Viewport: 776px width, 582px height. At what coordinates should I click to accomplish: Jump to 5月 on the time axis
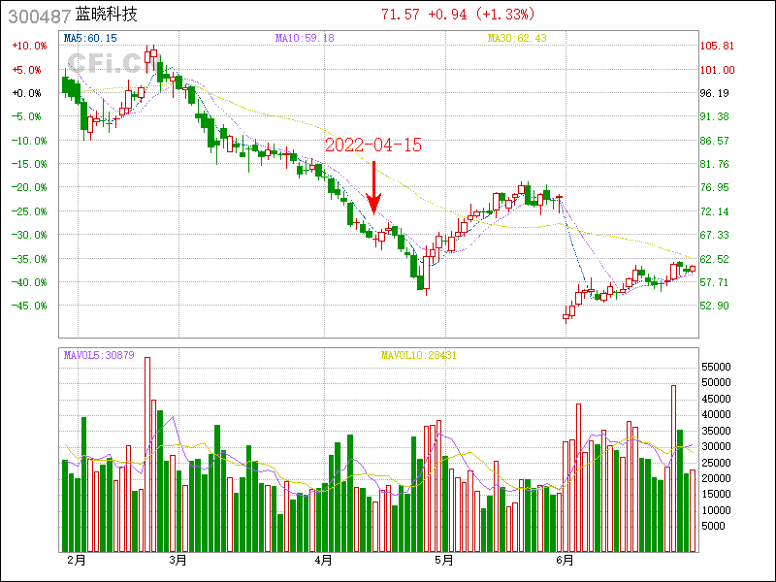pos(444,561)
